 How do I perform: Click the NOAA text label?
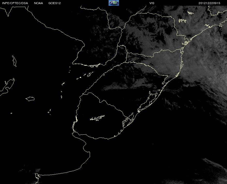pyautogui.click(x=39, y=3)
